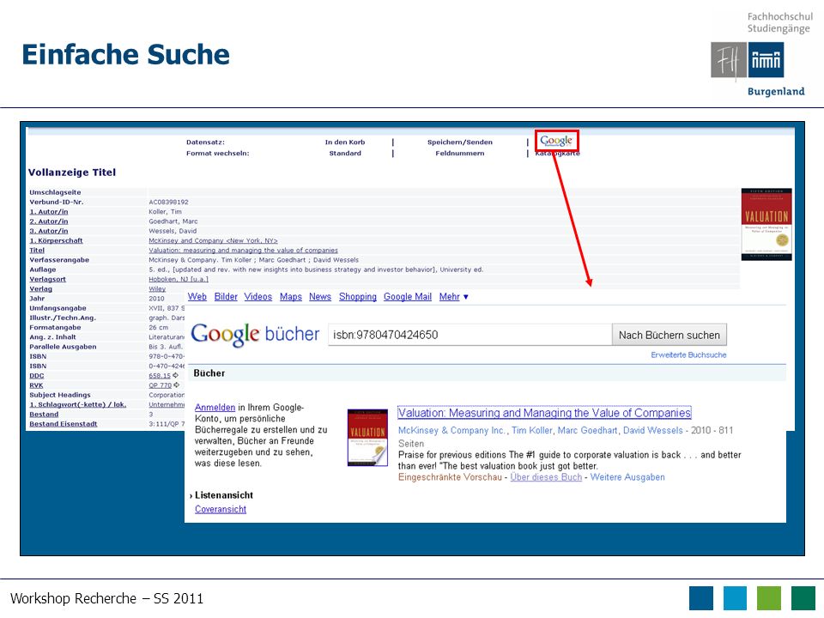The image size is (824, 618).
Task: Open the Valuation book cover thumbnail in catalog
Action: (766, 224)
